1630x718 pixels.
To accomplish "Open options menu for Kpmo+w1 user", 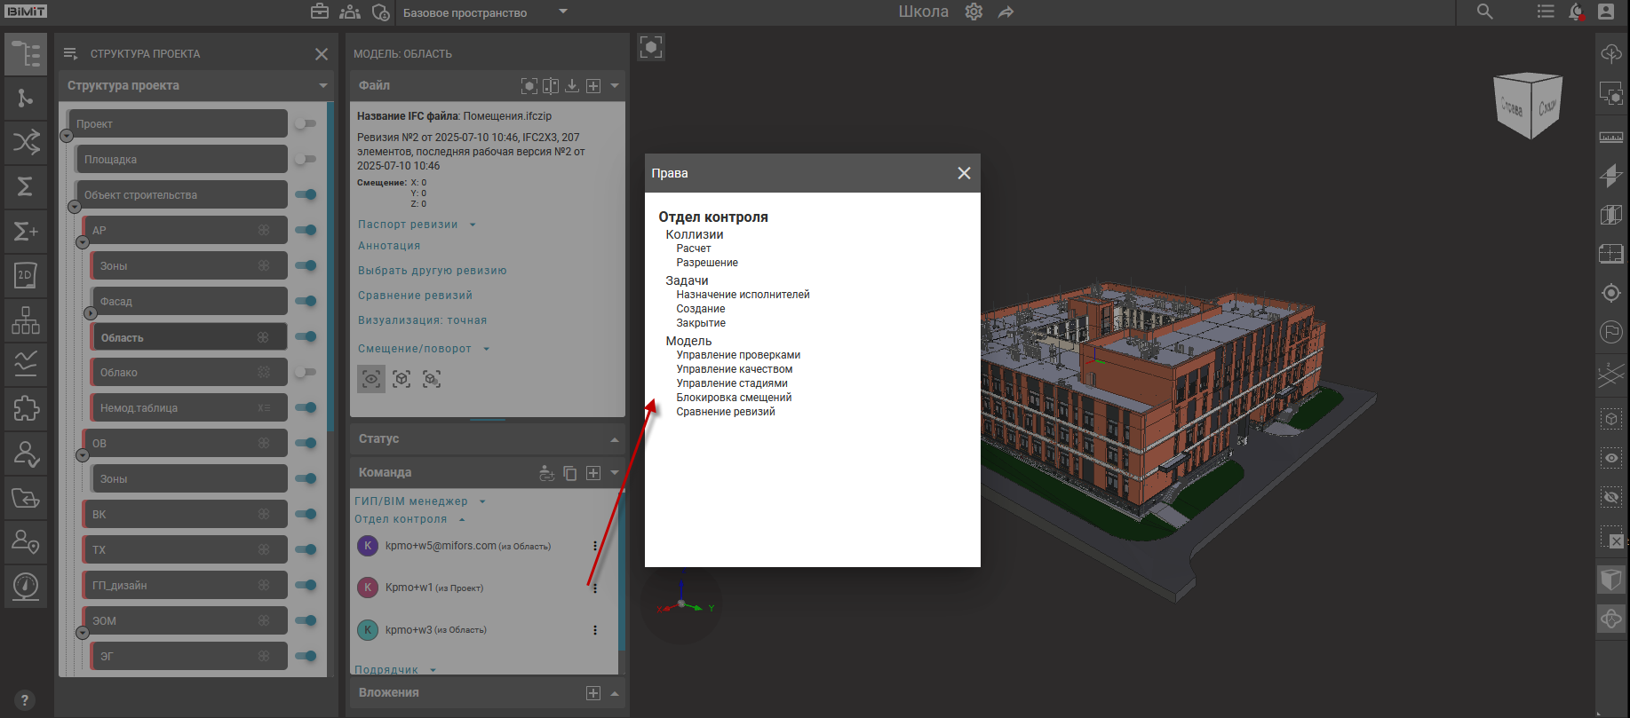I will click(595, 588).
